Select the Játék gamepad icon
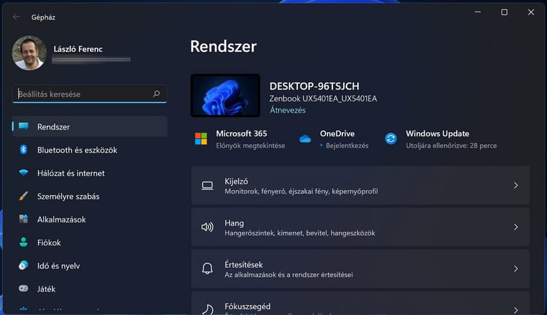The height and width of the screenshot is (315, 547). pos(24,289)
